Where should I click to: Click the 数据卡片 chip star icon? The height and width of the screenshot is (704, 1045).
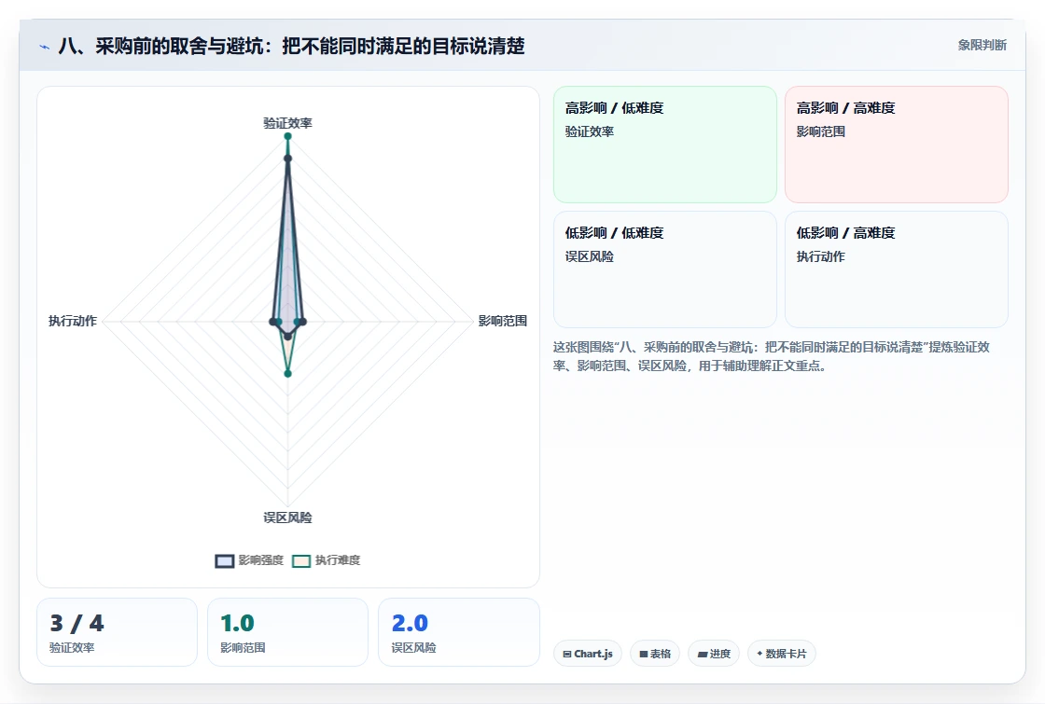(x=759, y=654)
